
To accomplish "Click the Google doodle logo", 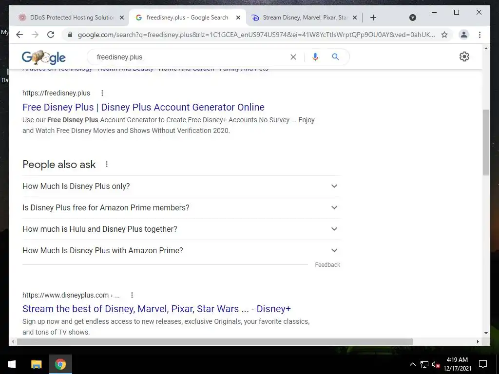I will (43, 57).
